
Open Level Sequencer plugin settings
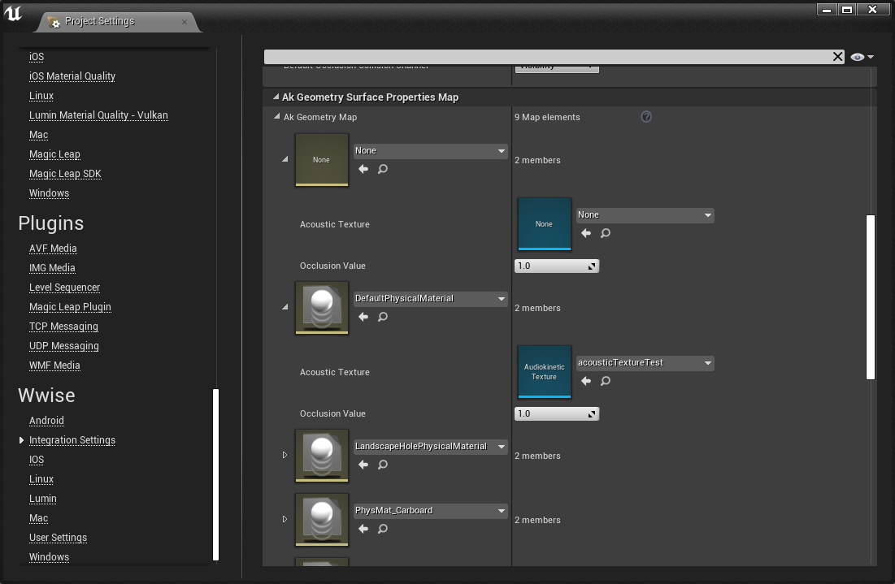coord(64,287)
